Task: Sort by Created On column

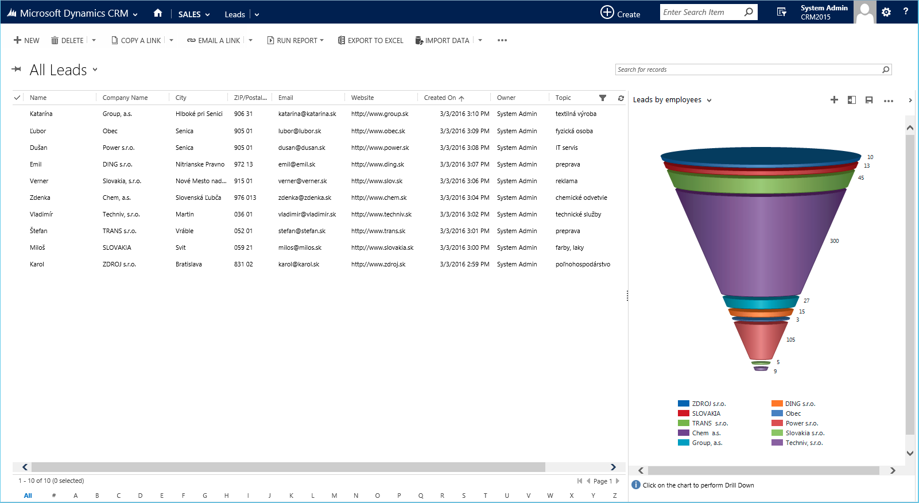Action: click(444, 98)
